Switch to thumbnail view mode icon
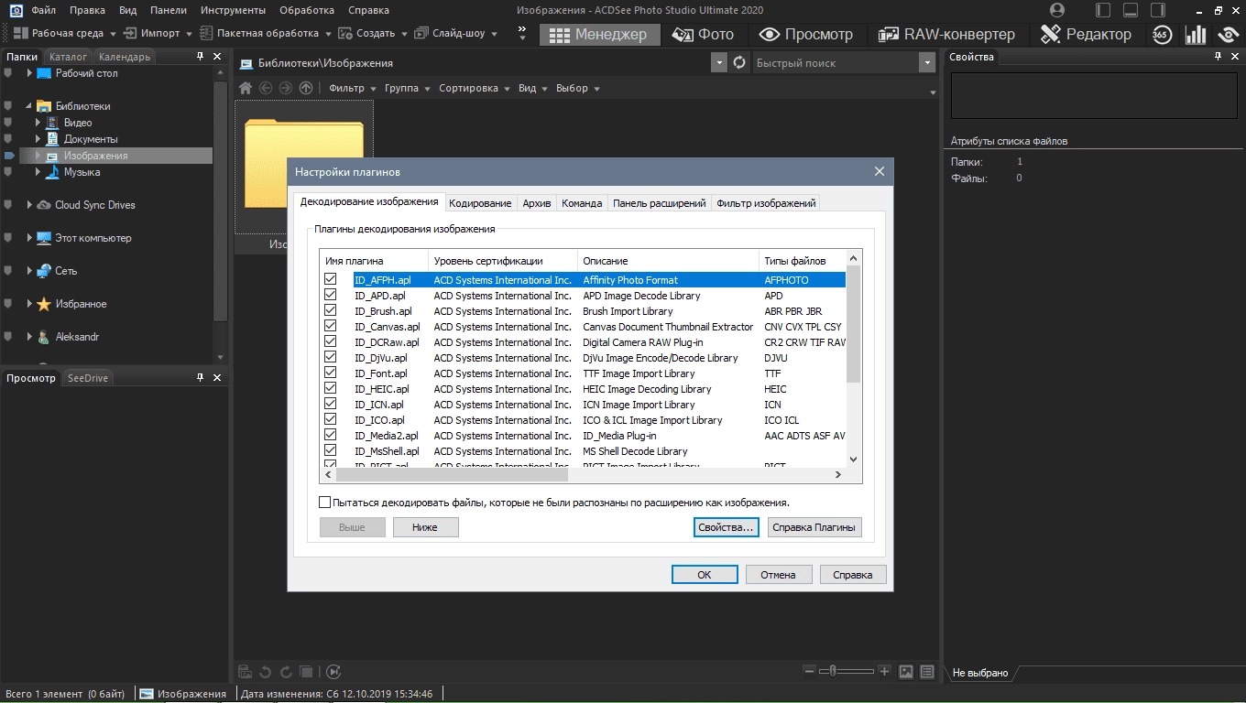The image size is (1246, 703). pyautogui.click(x=906, y=672)
